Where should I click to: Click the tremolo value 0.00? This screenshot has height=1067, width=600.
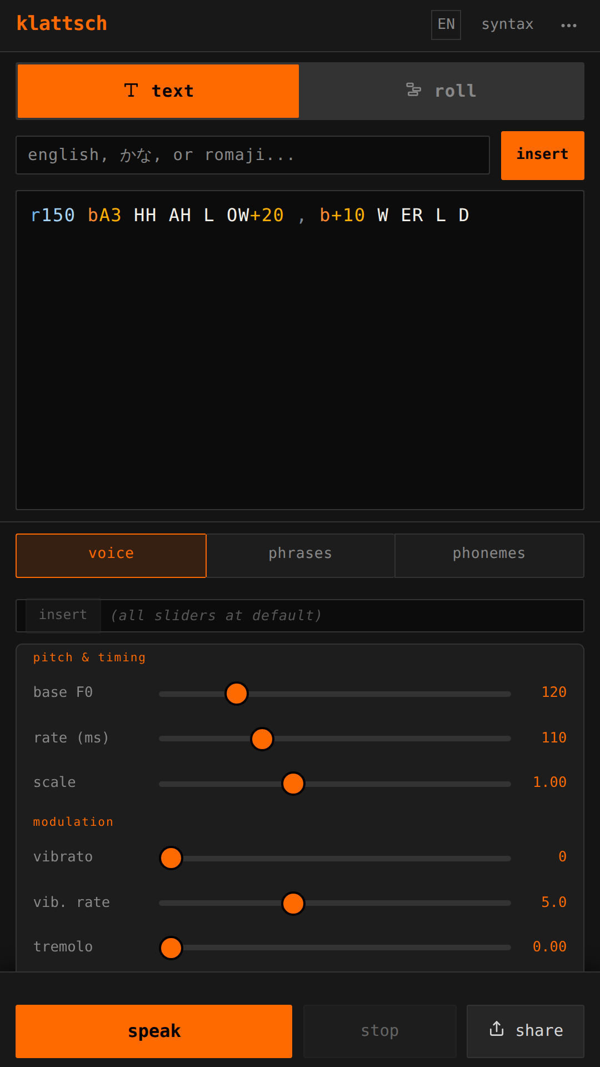click(x=549, y=947)
